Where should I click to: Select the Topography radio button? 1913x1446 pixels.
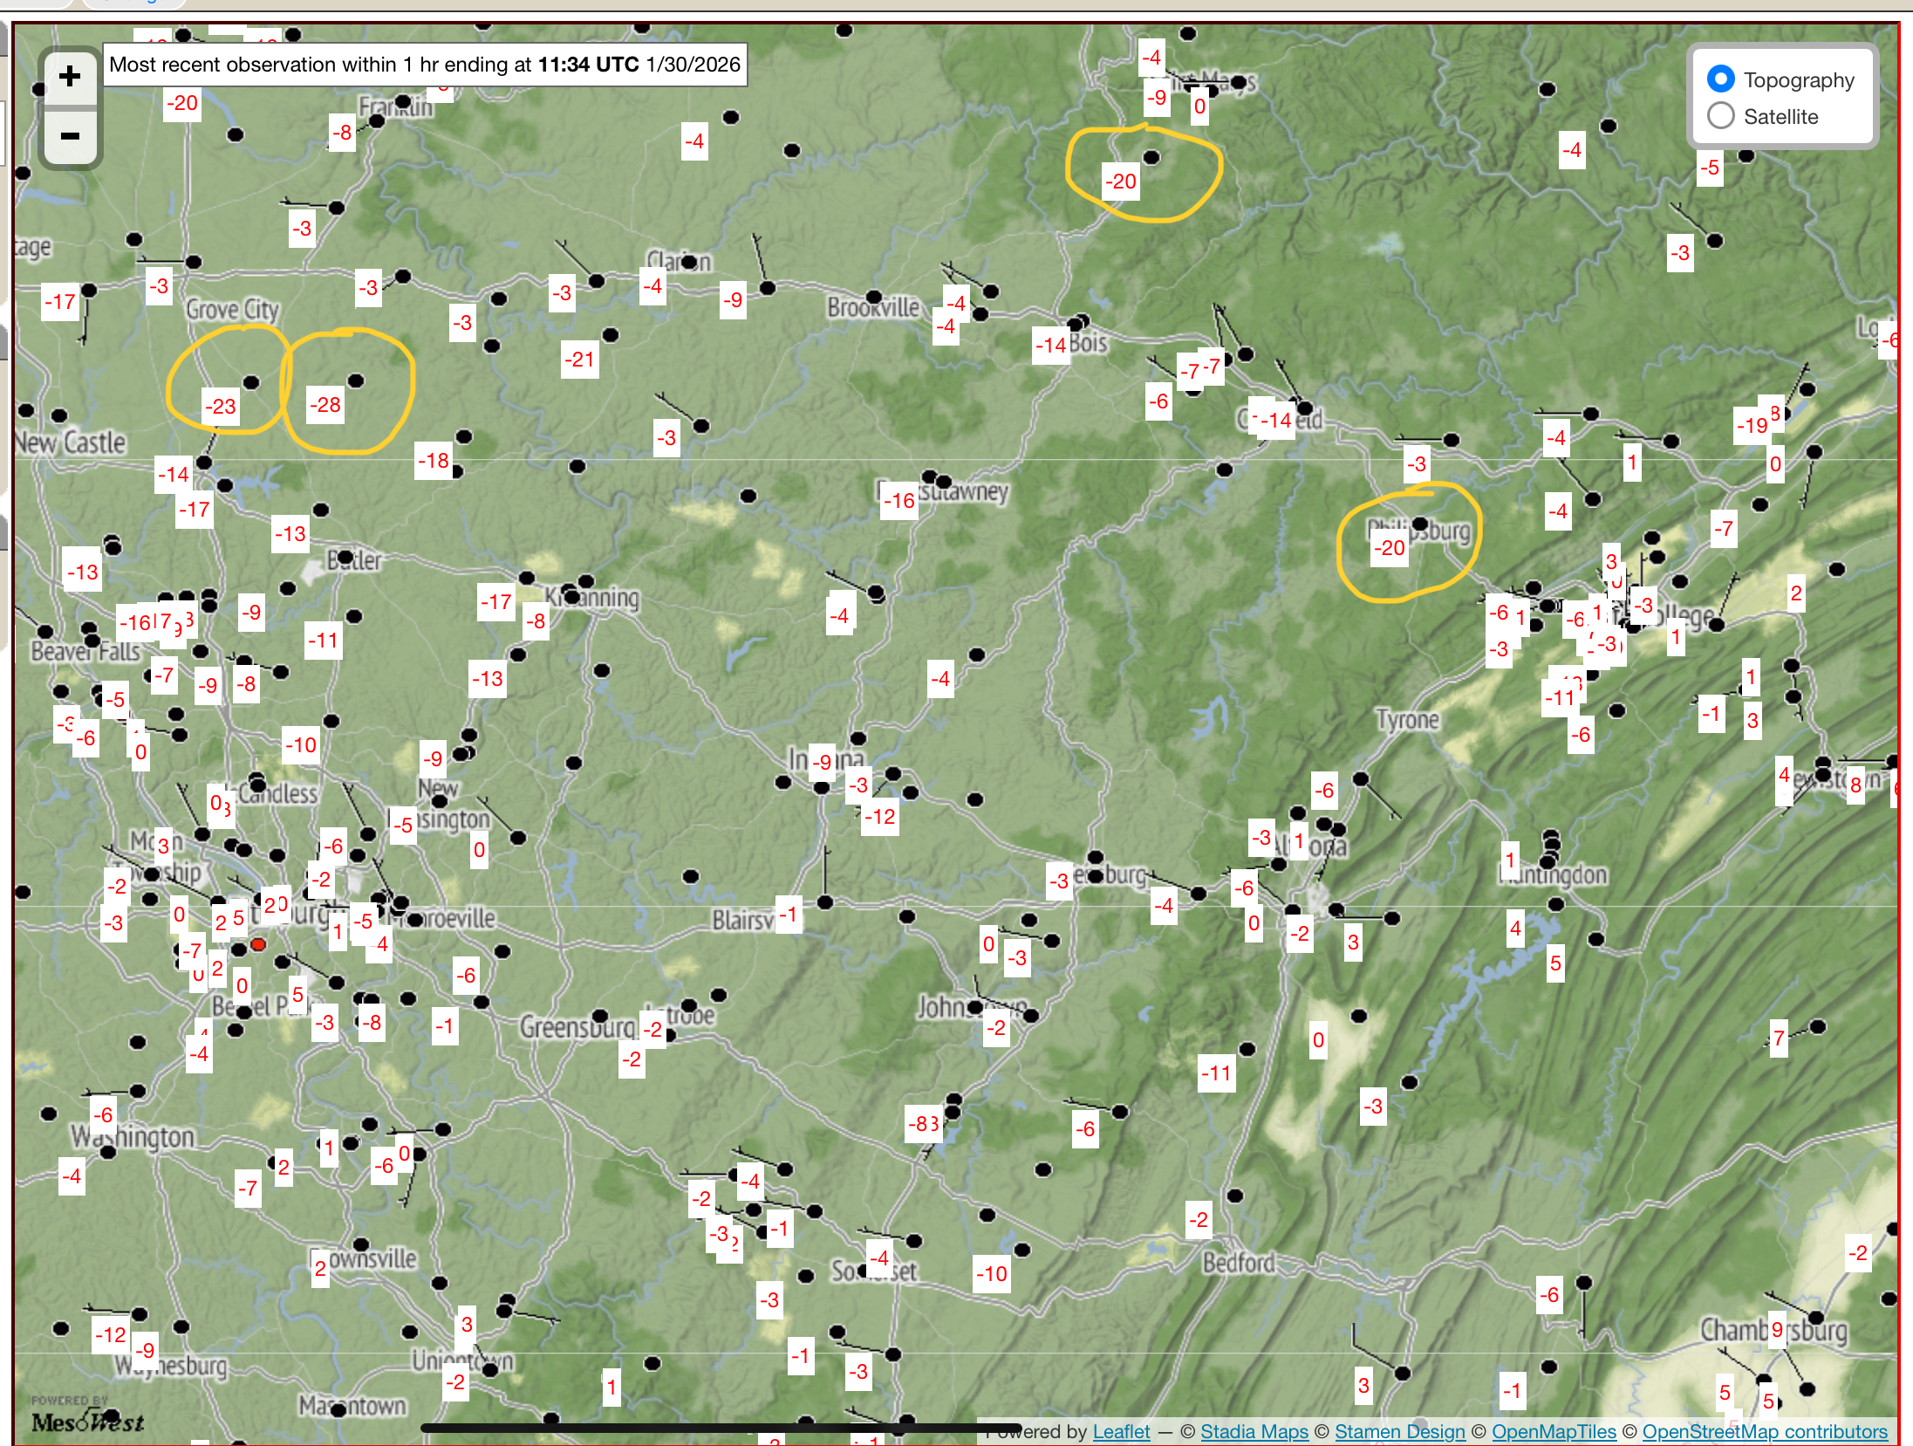tap(1720, 79)
